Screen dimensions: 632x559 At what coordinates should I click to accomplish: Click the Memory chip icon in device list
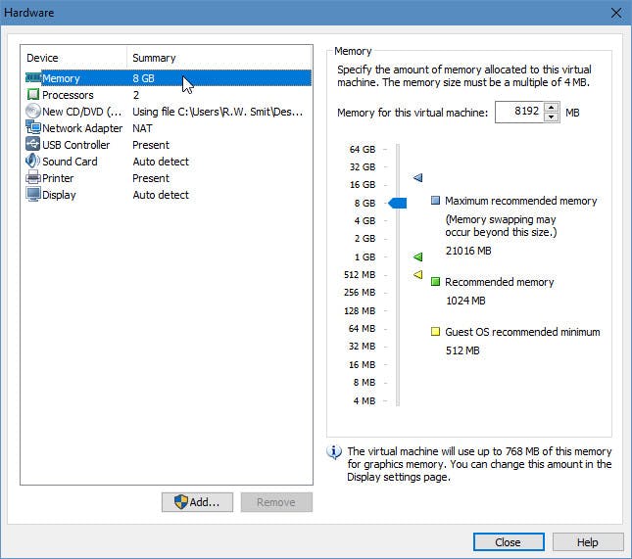[x=33, y=77]
